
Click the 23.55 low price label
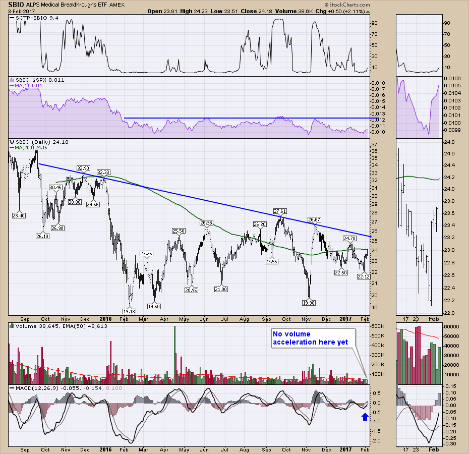pyautogui.click(x=271, y=262)
